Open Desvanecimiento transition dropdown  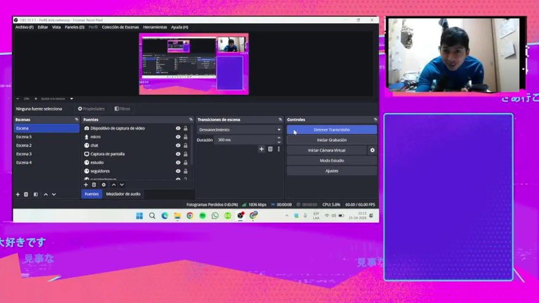240,130
